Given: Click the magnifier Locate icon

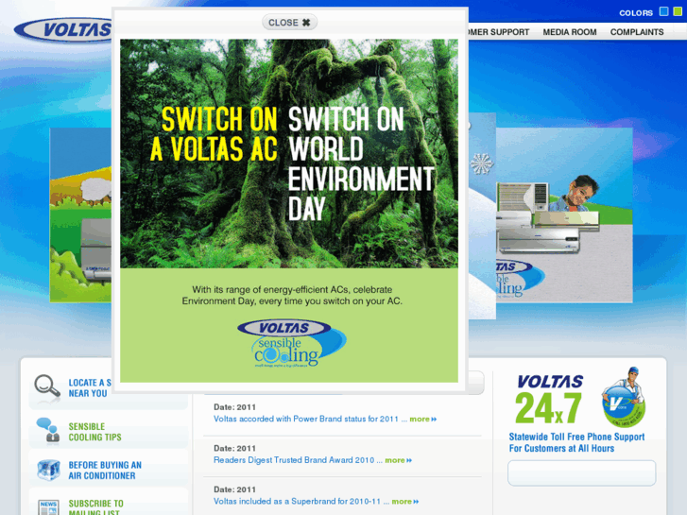Looking at the screenshot, I should click(x=47, y=387).
